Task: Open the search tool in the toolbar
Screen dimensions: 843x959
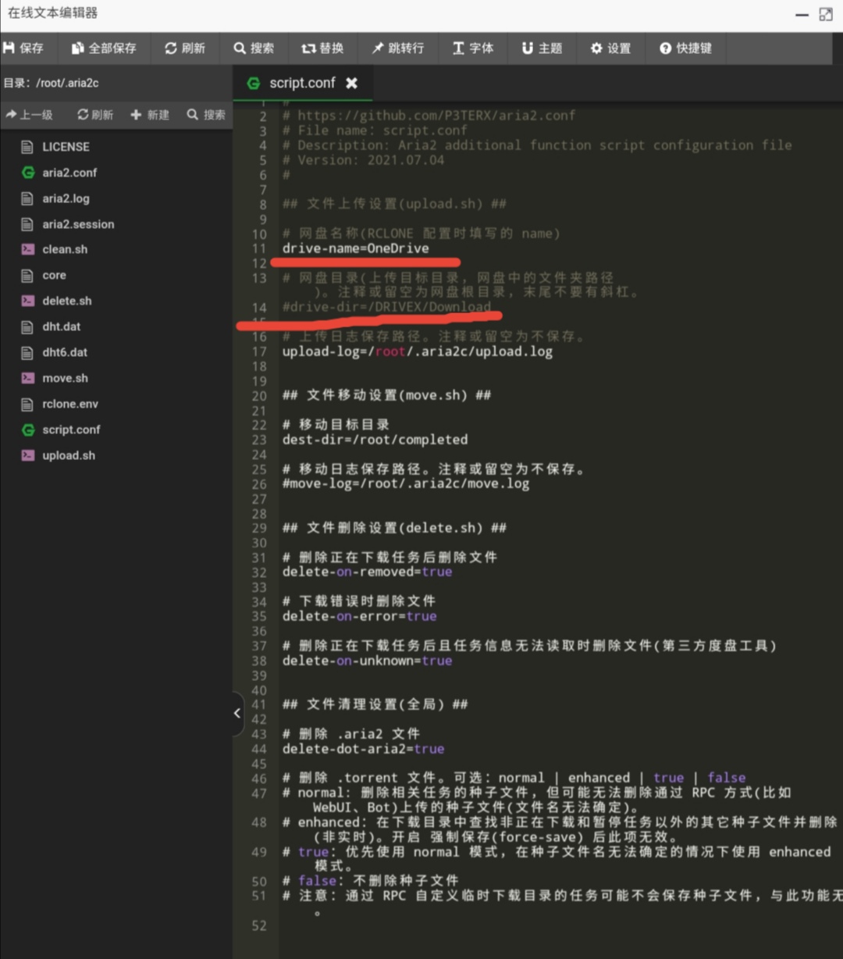Action: 254,48
